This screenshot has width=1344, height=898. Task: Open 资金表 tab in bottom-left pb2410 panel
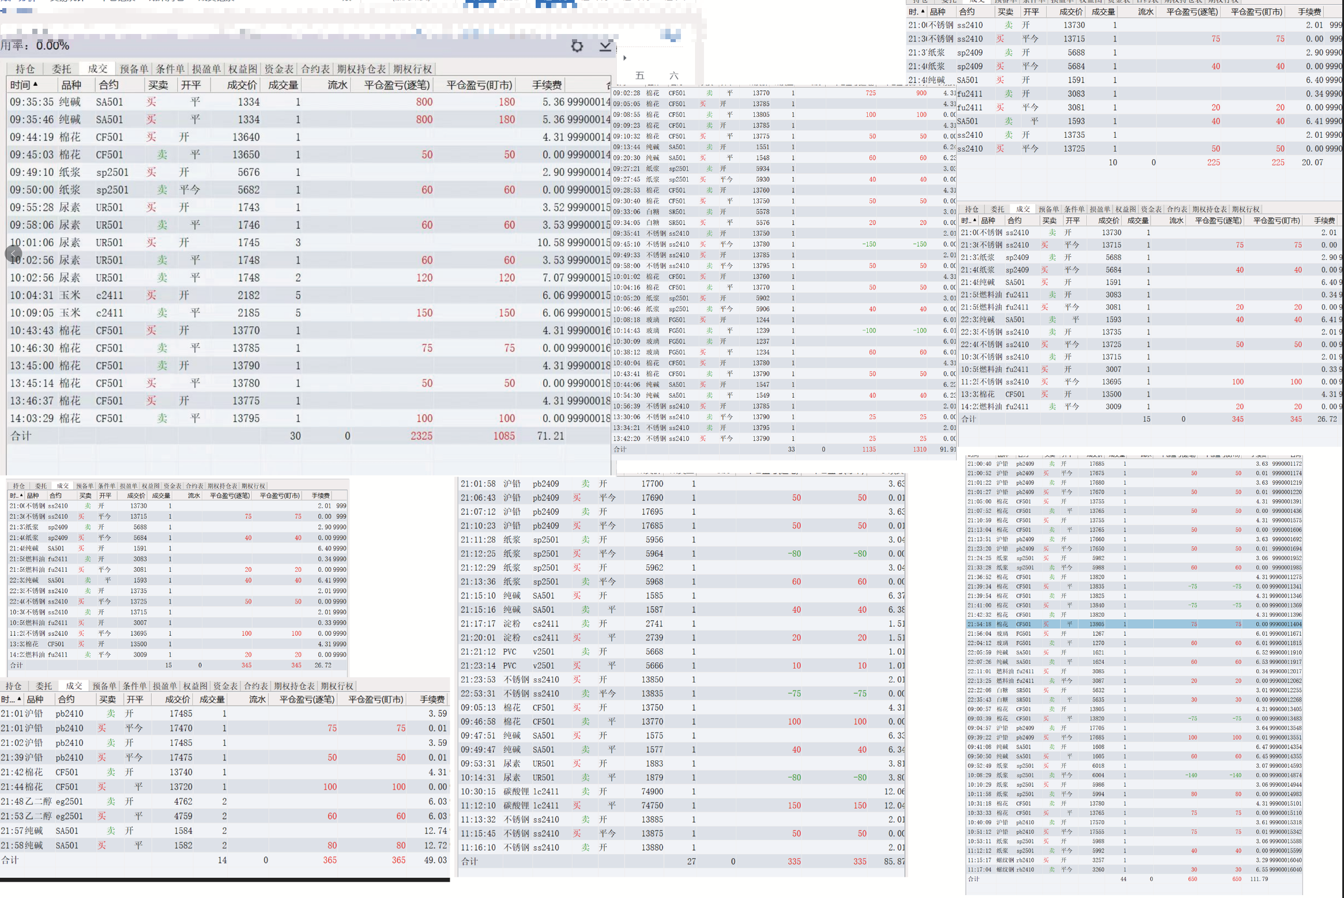click(x=225, y=686)
